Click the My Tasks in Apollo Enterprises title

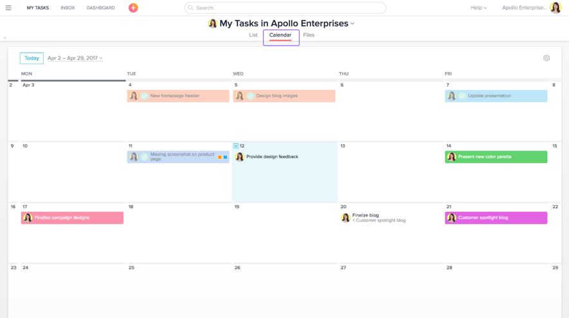284,24
